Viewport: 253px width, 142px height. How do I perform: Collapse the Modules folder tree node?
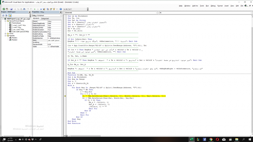pos(5,36)
